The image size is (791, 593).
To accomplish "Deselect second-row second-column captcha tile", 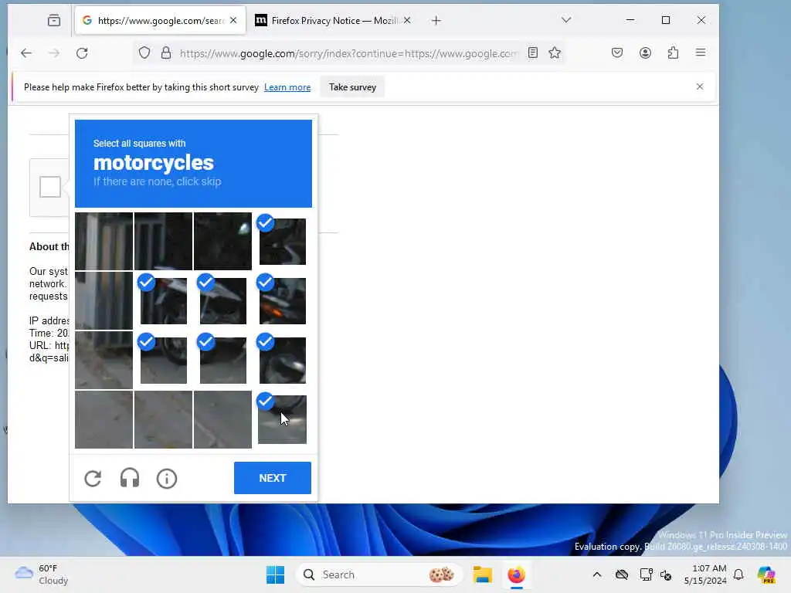I will pyautogui.click(x=164, y=300).
